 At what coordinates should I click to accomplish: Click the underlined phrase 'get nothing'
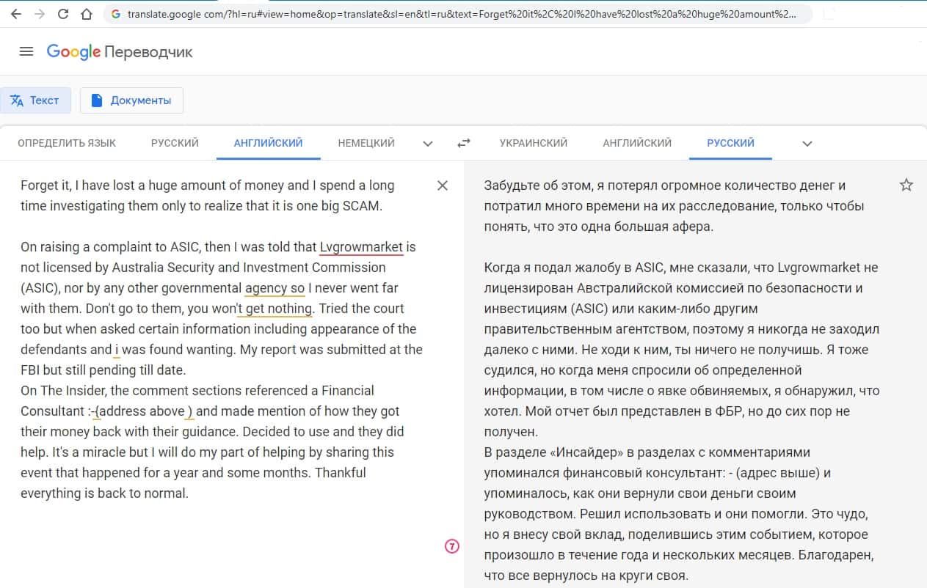click(279, 309)
